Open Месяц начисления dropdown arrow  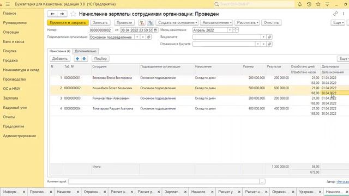(230, 30)
